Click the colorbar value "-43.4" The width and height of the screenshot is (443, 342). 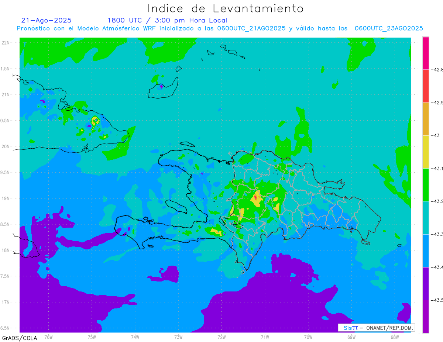pyautogui.click(x=438, y=267)
